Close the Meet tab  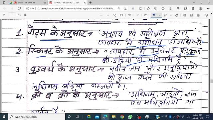(45, 3)
